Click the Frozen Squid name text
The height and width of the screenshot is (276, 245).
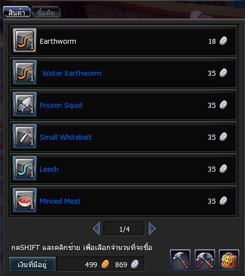click(x=61, y=105)
